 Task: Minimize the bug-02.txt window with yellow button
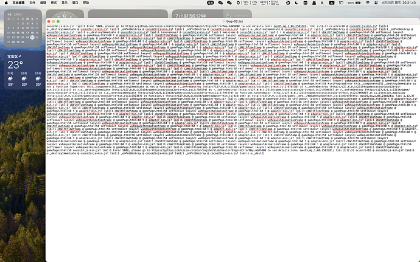[x=54, y=21]
